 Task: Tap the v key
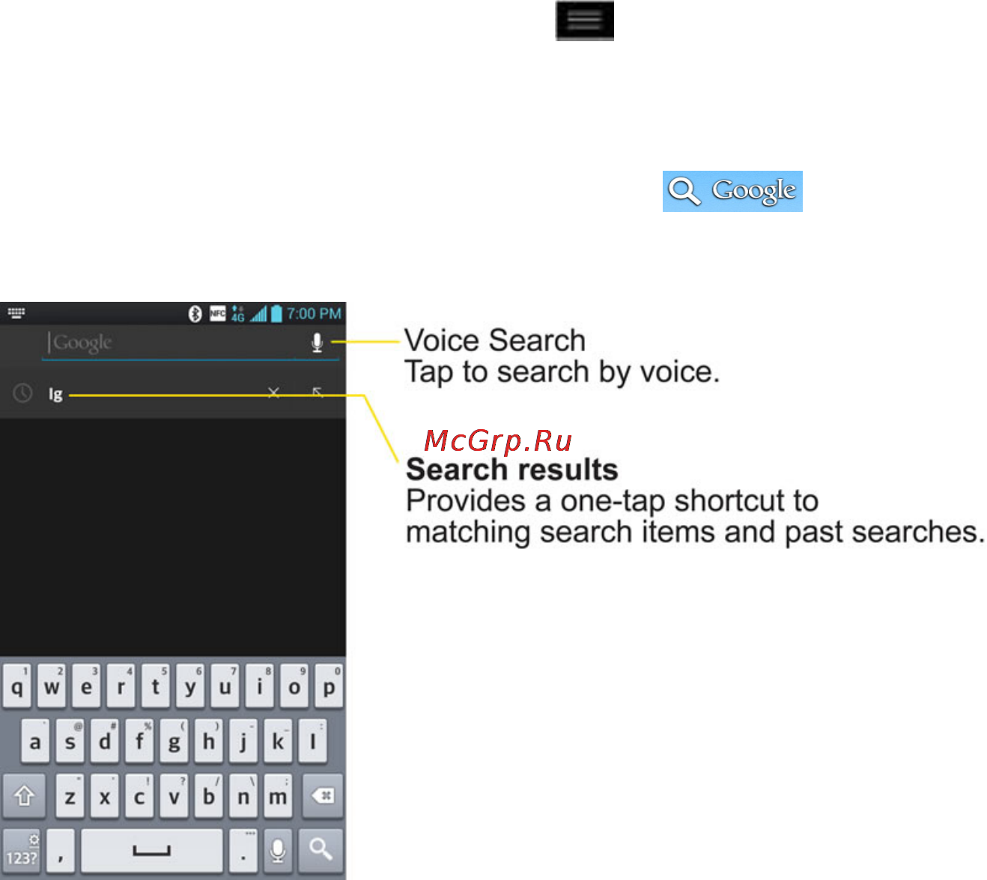[174, 796]
